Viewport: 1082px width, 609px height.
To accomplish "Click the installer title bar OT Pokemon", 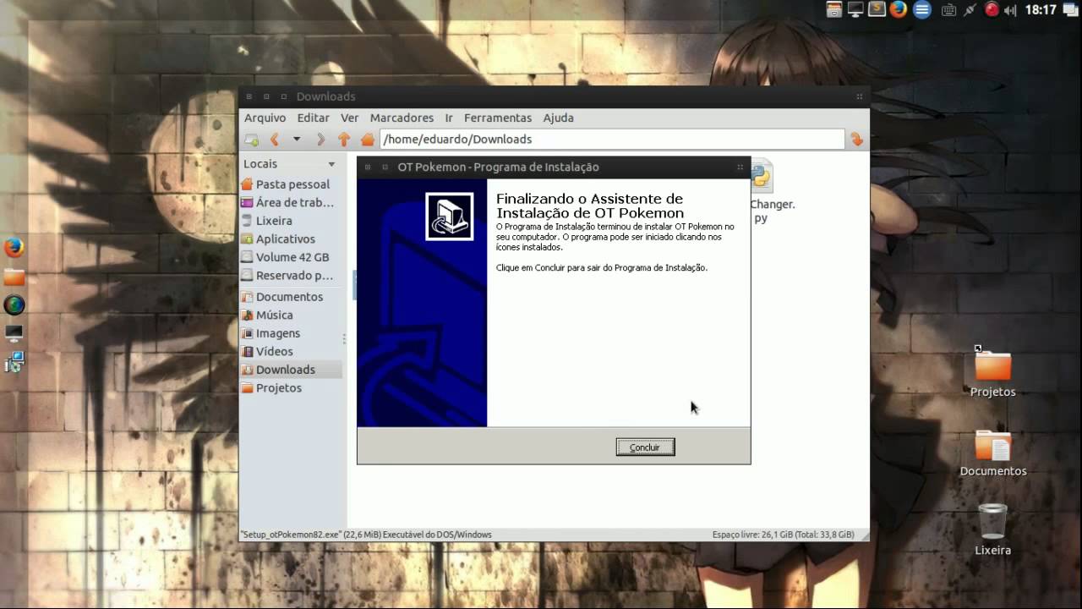I will [554, 167].
